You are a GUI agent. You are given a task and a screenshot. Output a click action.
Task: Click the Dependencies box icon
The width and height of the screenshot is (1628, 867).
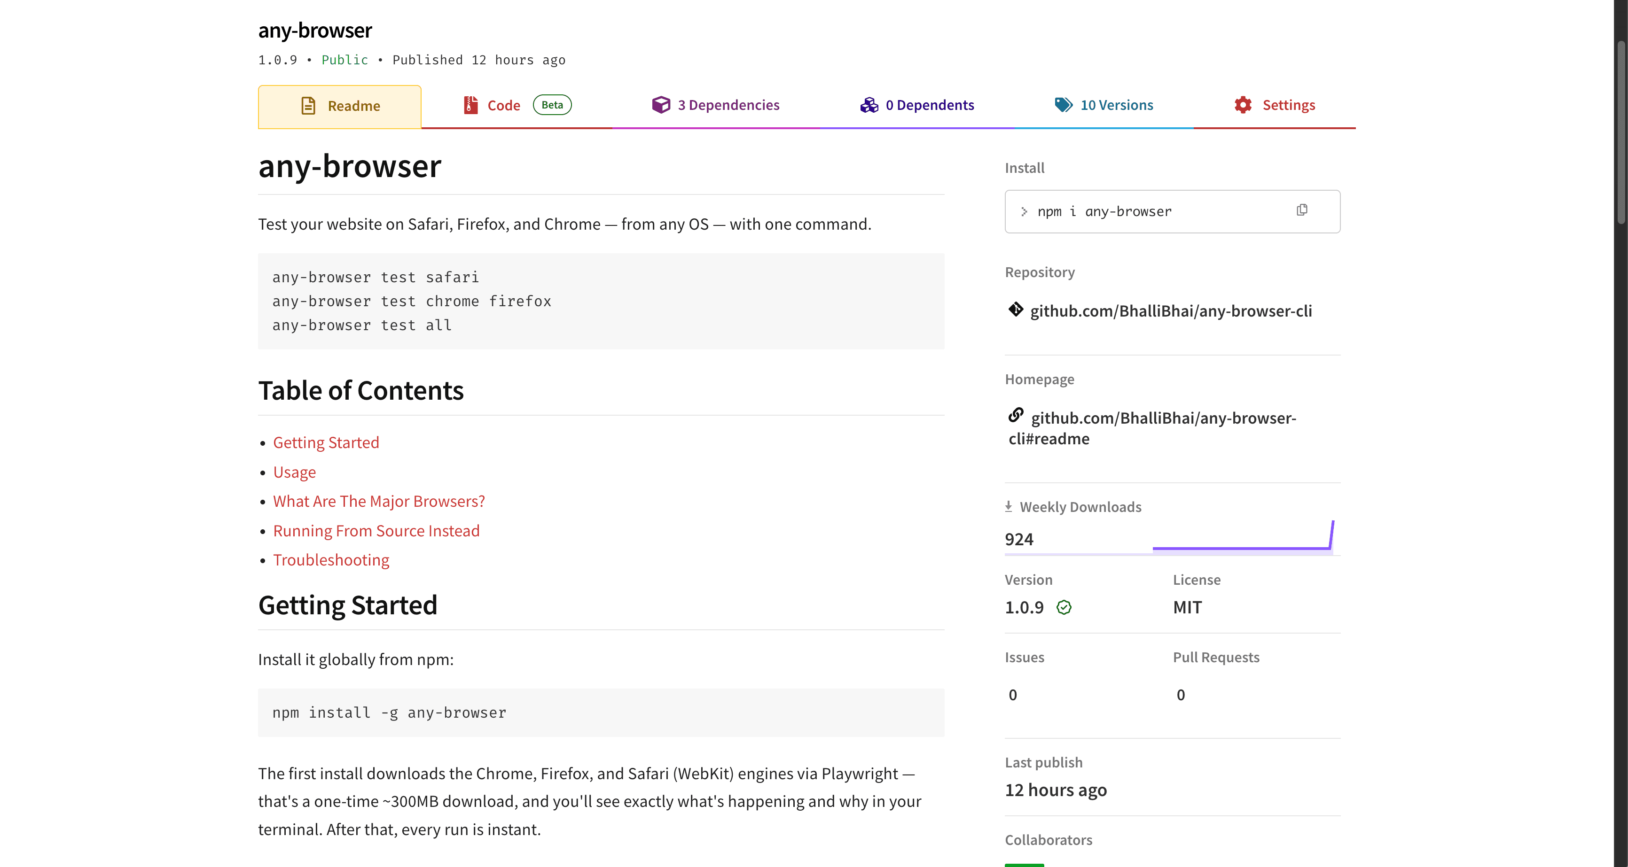click(x=660, y=105)
